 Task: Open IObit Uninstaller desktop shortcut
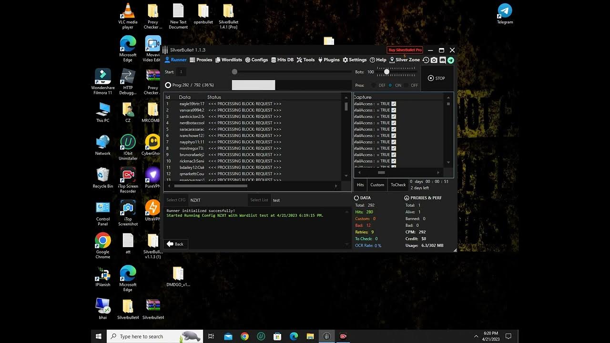click(128, 148)
